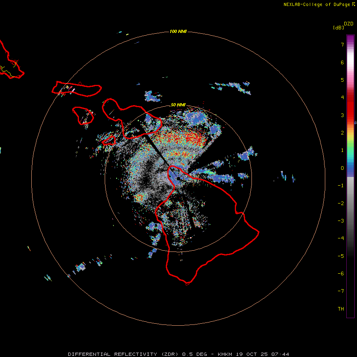Viewport: 357px width, 357px height.
Task: Click the 7 value on color scale
Action: coord(342,44)
